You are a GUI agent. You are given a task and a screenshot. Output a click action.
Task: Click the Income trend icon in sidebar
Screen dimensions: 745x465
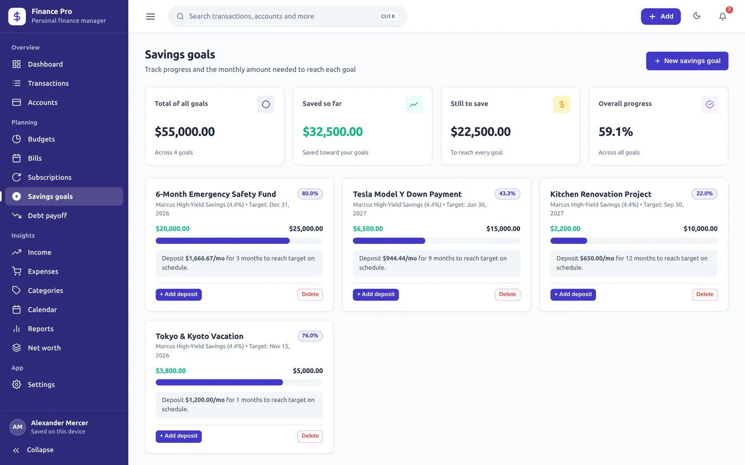click(16, 252)
